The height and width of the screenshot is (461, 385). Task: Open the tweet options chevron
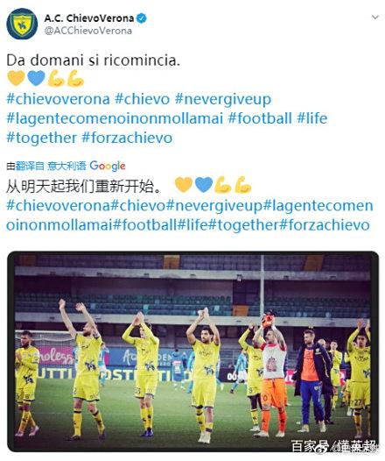pyautogui.click(x=375, y=18)
